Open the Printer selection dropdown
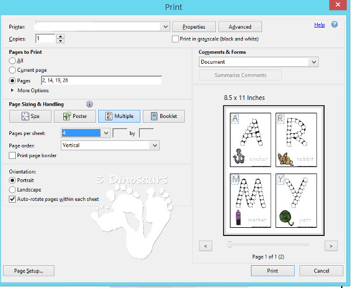 pyautogui.click(x=166, y=27)
